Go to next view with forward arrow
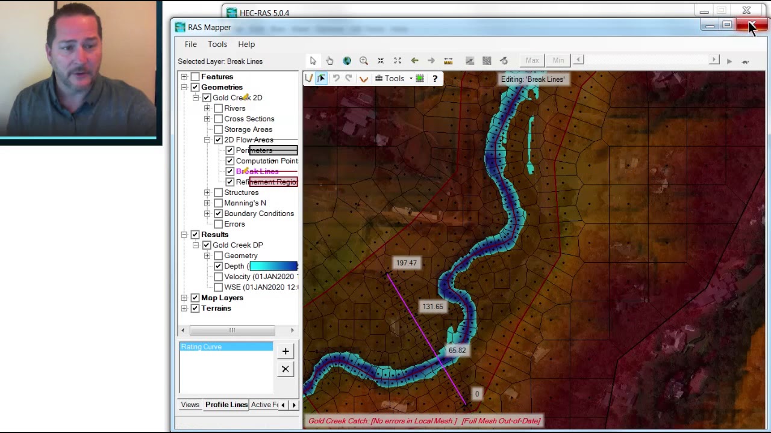Image resolution: width=771 pixels, height=433 pixels. pos(431,61)
